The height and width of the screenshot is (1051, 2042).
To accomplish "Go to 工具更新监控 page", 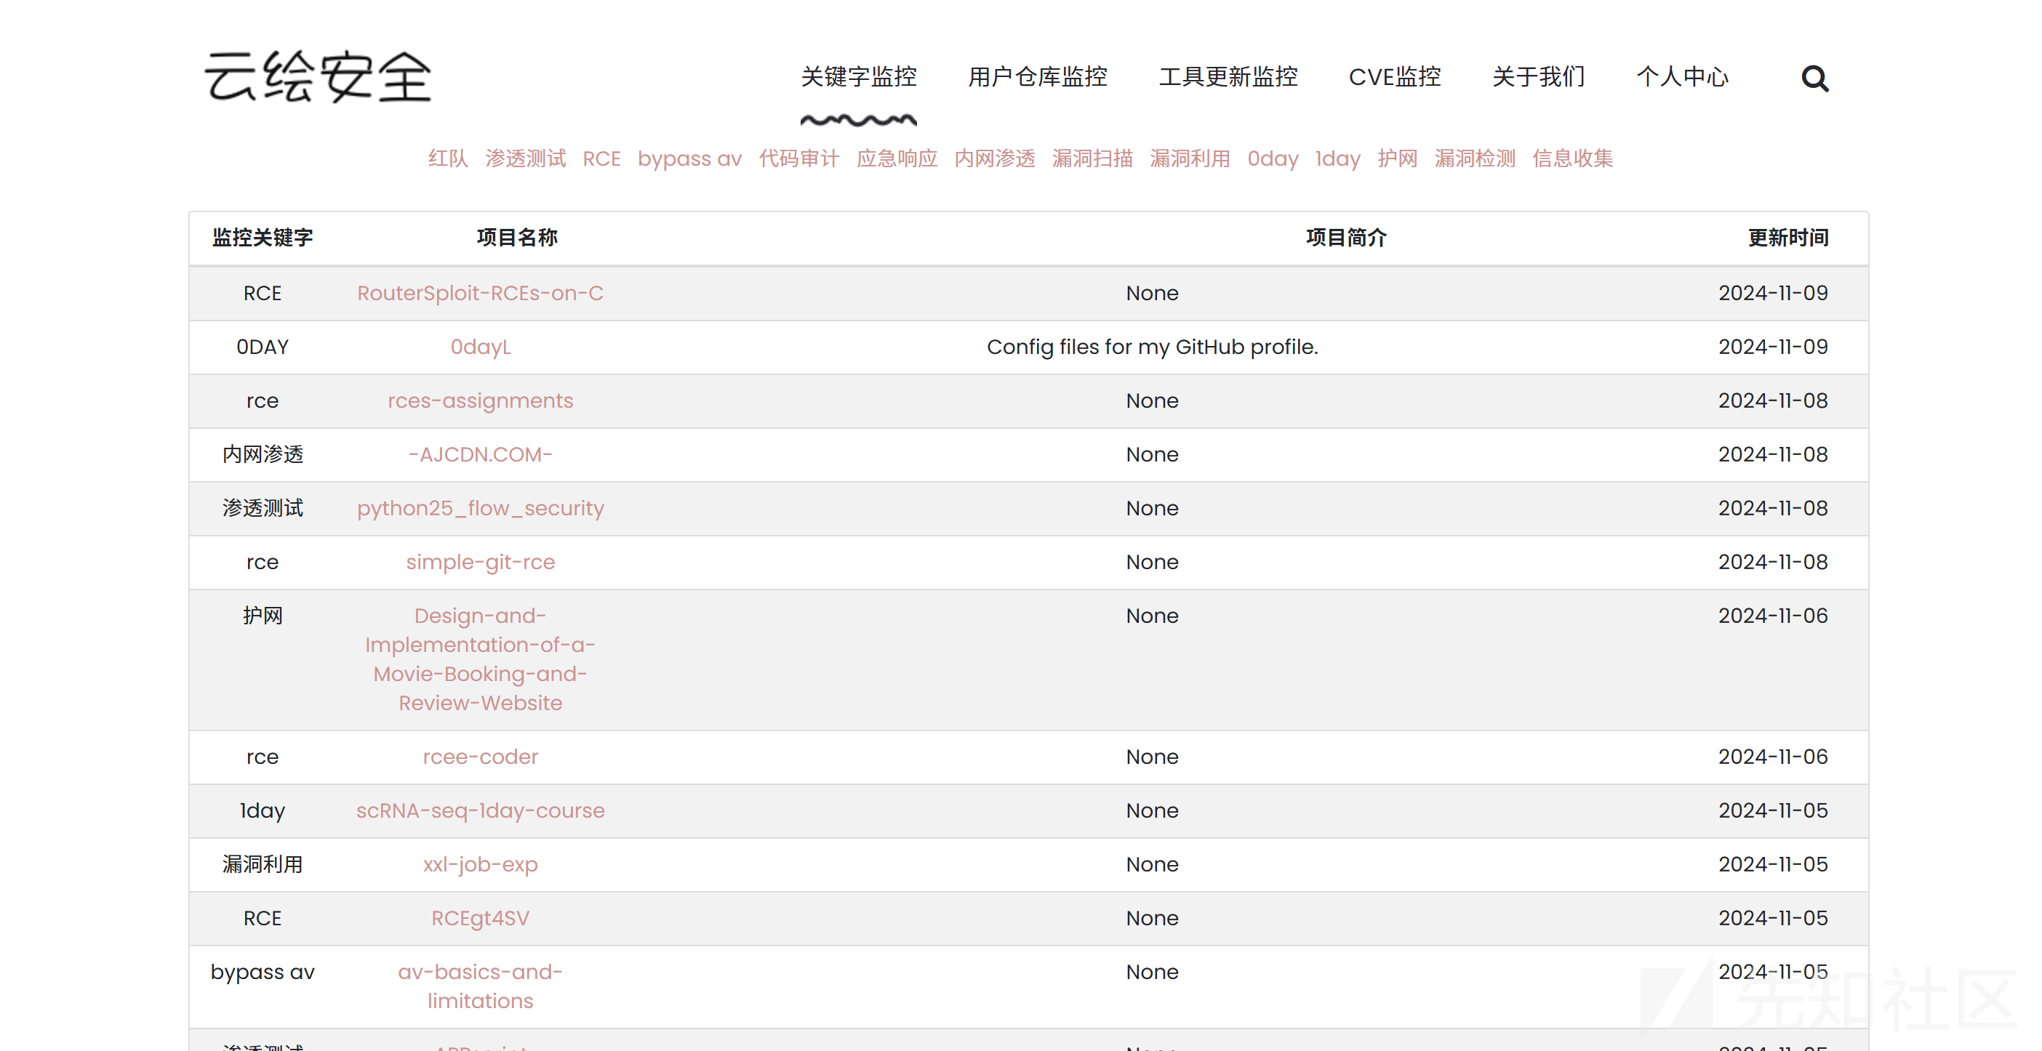I will click(1228, 77).
